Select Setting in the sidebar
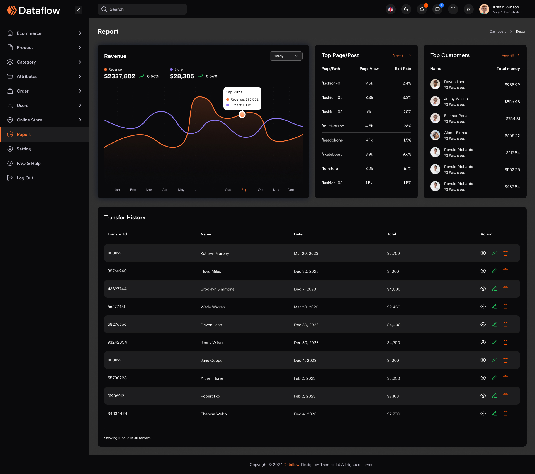Viewport: 535px width, 474px height. [x=24, y=149]
